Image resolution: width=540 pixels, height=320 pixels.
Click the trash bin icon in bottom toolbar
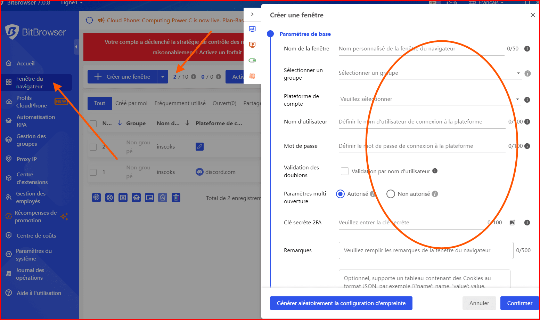[x=176, y=198]
